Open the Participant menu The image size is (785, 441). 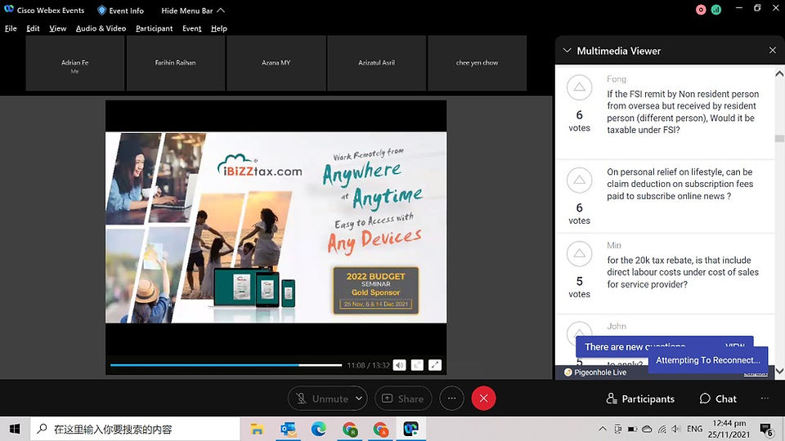pos(155,29)
